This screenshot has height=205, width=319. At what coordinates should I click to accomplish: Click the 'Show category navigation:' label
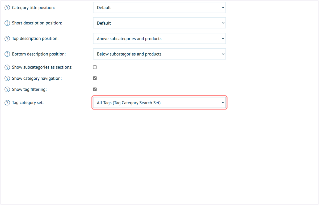coord(37,78)
